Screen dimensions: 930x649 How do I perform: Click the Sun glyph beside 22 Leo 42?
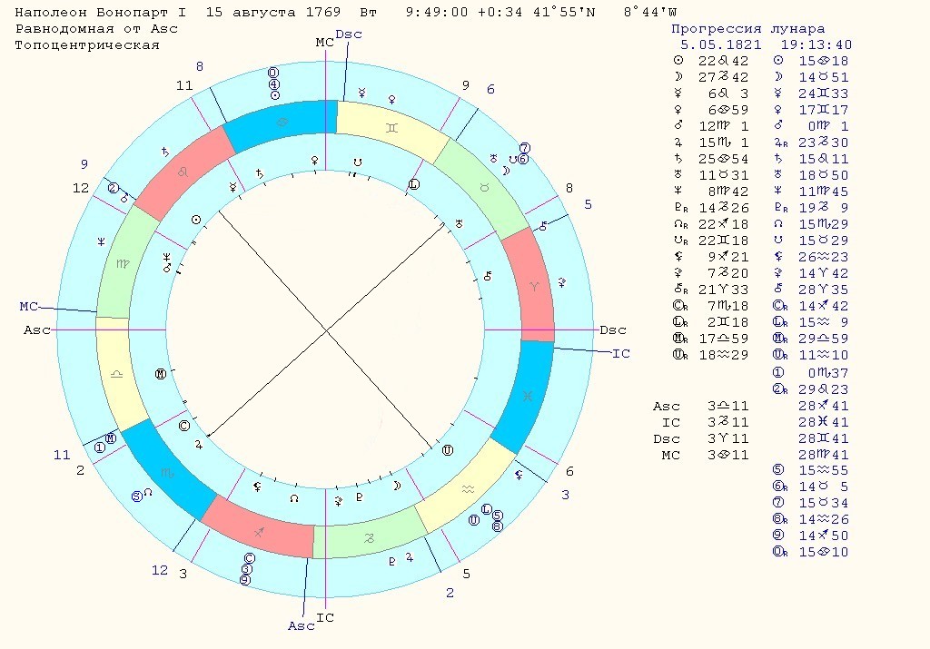click(678, 61)
